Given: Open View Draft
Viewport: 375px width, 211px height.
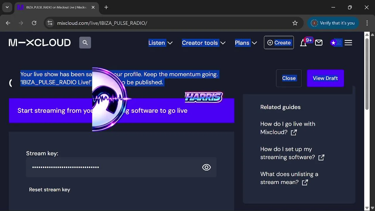Looking at the screenshot, I should pos(325,78).
